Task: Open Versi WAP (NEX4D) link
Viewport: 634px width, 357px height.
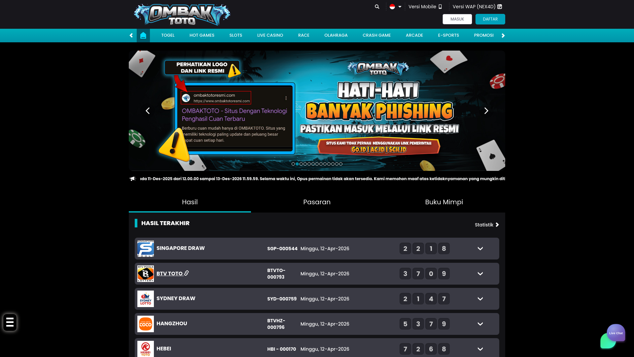Action: (x=477, y=7)
